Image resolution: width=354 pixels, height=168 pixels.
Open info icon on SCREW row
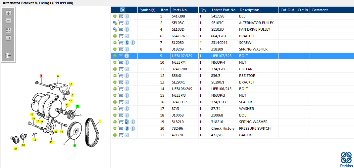[x=133, y=43]
